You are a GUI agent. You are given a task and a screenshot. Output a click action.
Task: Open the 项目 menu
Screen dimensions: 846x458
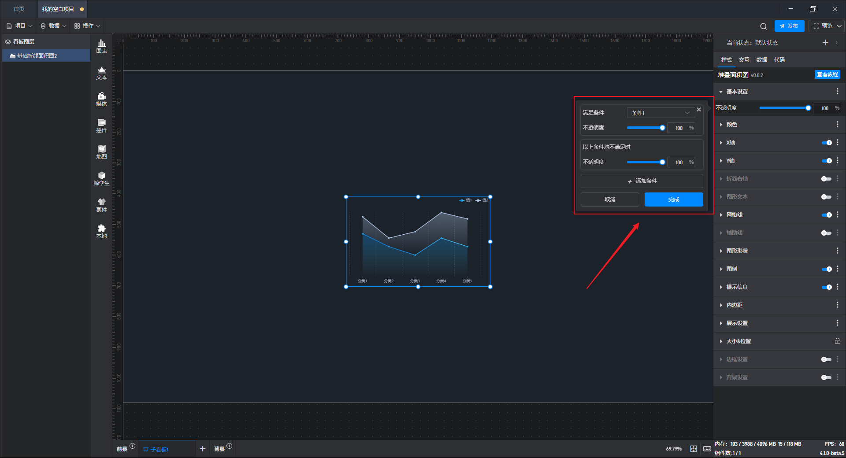click(19, 26)
